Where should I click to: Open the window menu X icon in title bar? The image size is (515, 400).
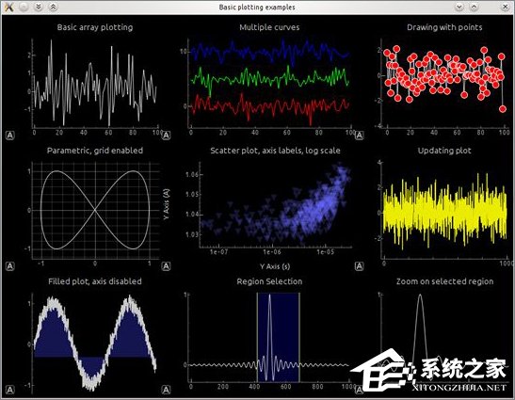click(8, 7)
